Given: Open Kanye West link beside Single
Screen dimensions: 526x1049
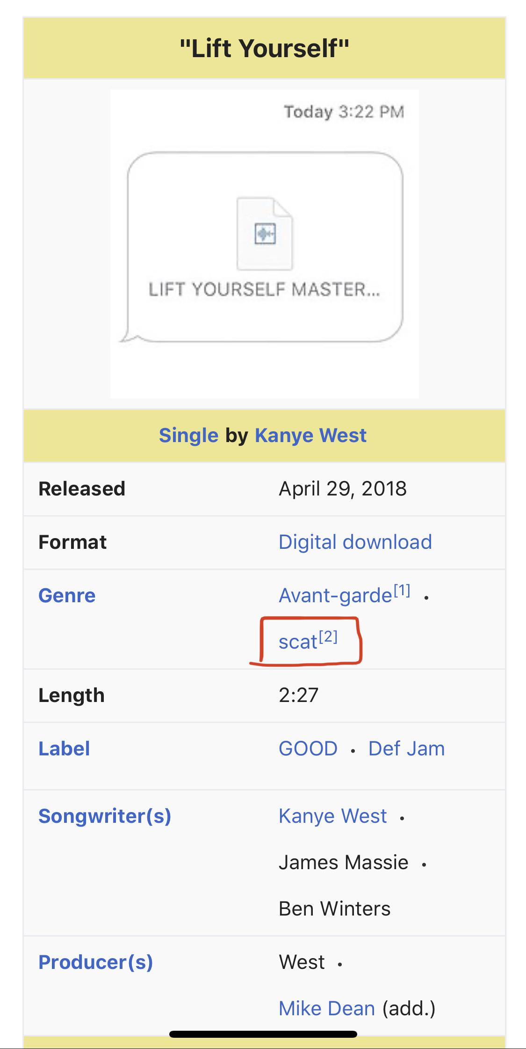Looking at the screenshot, I should pos(310,436).
